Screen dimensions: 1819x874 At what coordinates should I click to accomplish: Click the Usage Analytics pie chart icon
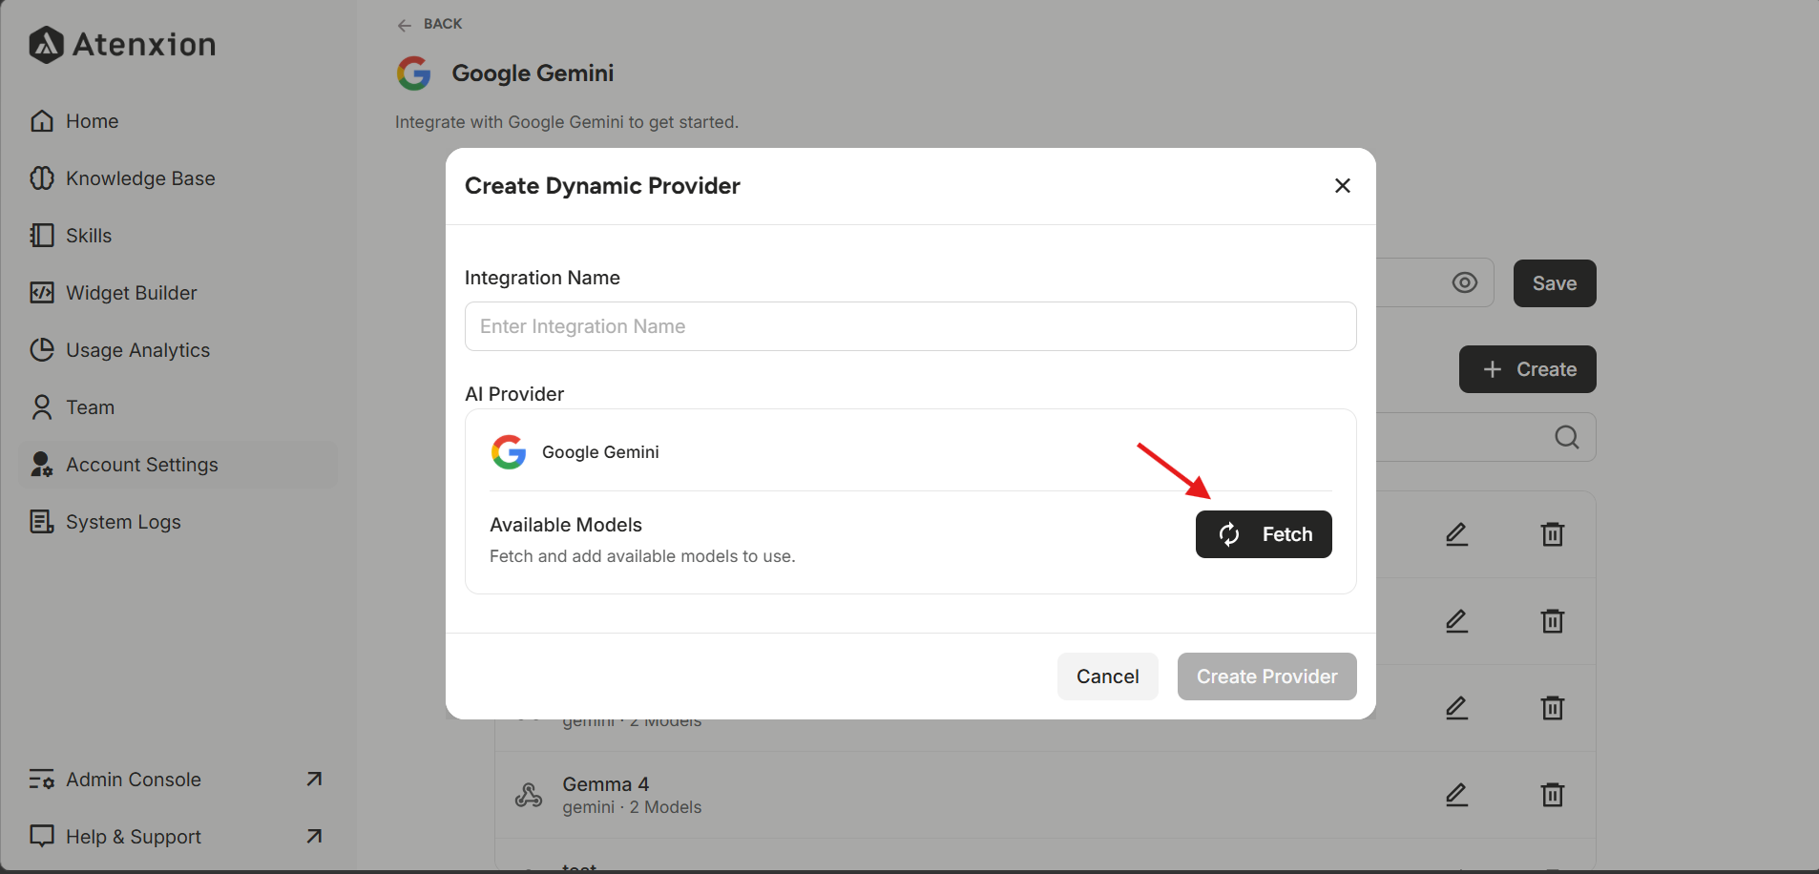[42, 350]
